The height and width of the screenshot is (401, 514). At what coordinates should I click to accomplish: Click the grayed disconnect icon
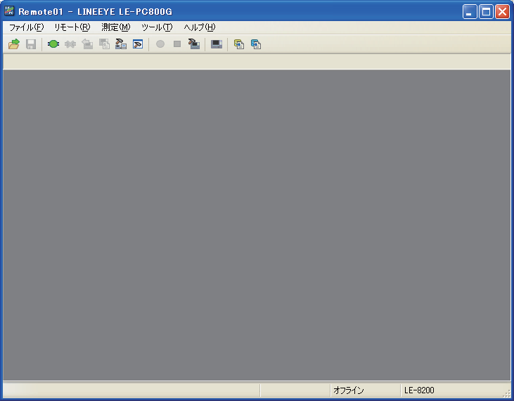[70, 44]
